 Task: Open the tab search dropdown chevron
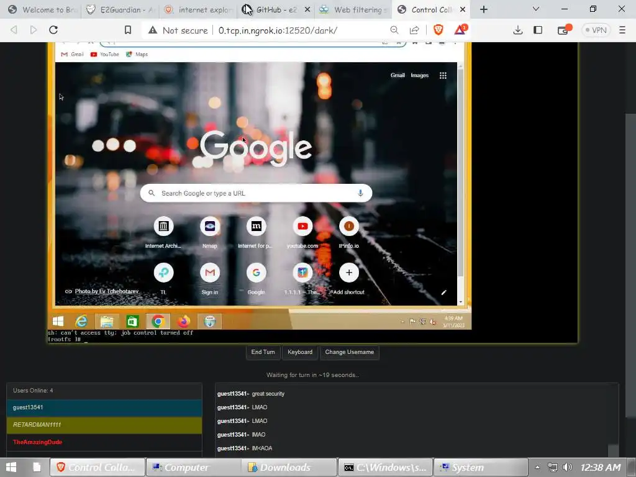[x=536, y=9]
